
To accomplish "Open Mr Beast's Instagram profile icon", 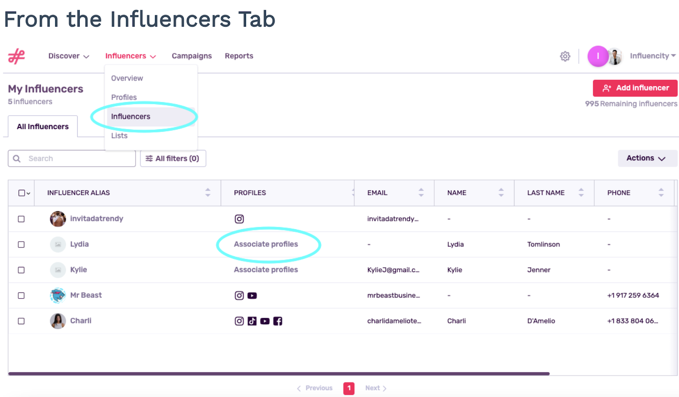I will coord(239,296).
